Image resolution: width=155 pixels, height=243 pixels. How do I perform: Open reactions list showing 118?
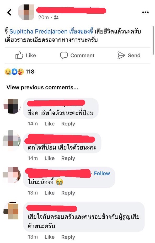point(19,72)
